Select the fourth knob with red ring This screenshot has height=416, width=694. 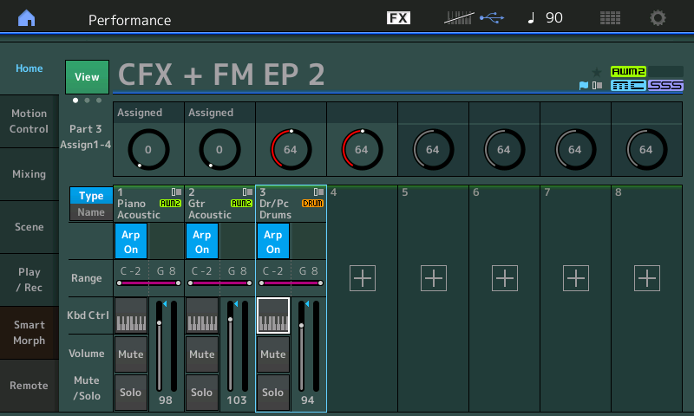tap(362, 149)
